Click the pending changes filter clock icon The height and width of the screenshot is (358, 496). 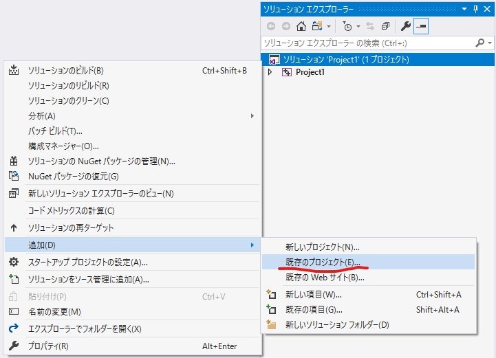347,26
